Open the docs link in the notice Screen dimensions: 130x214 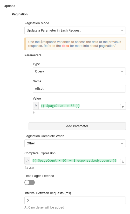click(x=65, y=46)
